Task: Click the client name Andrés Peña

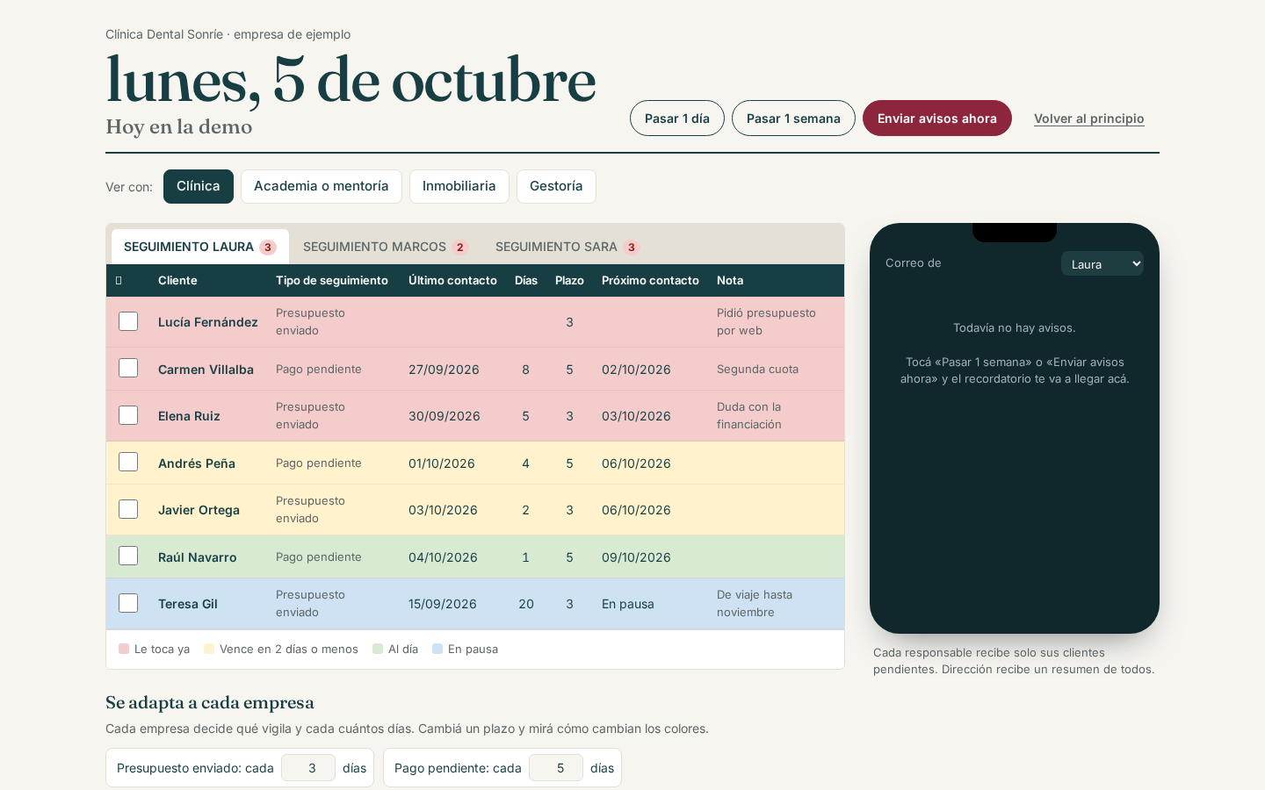Action: tap(197, 463)
